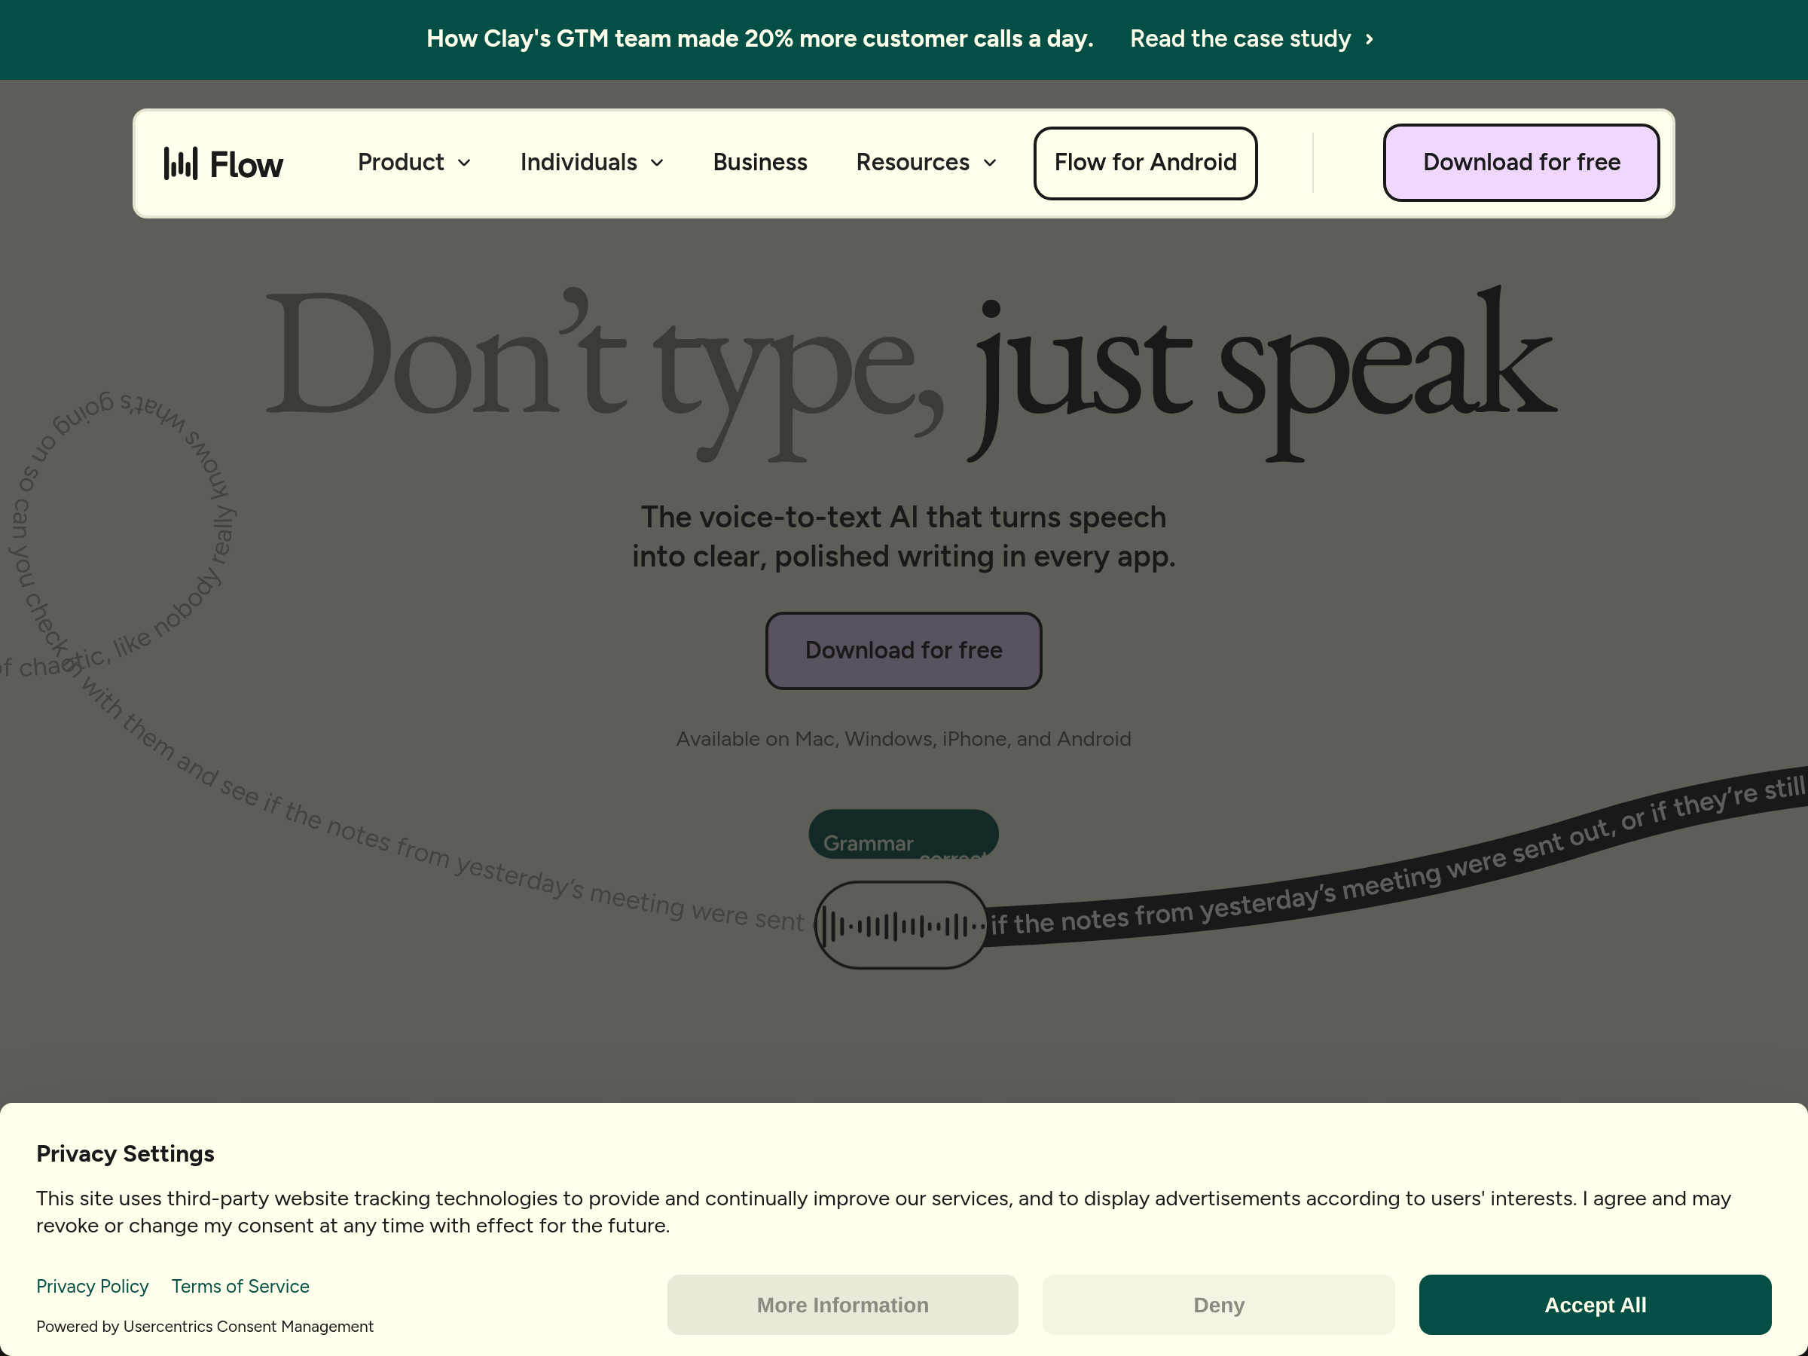Open More Information privacy options
The width and height of the screenshot is (1808, 1356).
point(842,1305)
